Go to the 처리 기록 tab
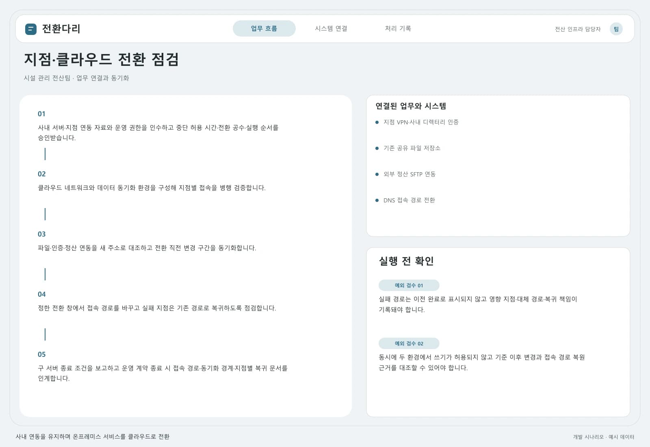The image size is (650, 447). pos(398,28)
